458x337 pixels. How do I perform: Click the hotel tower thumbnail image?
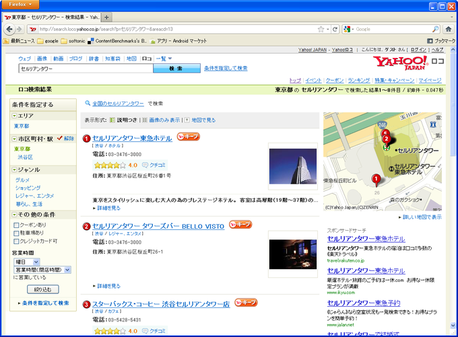(x=293, y=166)
